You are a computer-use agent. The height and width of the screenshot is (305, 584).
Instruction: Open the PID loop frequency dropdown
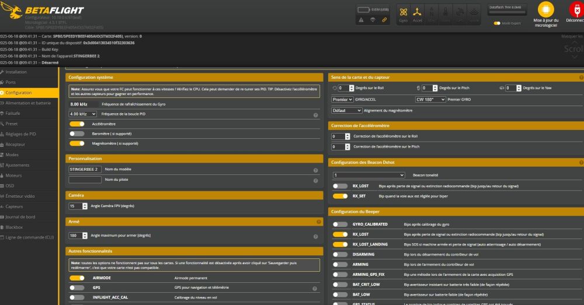[82, 114]
